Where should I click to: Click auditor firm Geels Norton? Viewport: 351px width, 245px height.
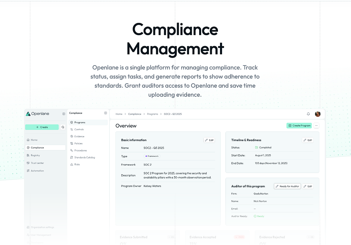pyautogui.click(x=261, y=194)
